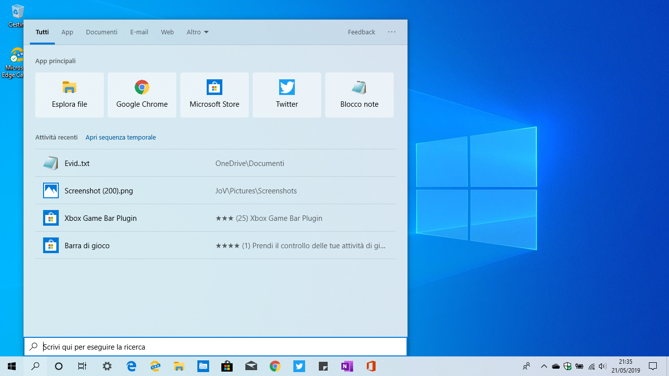Screen dimensions: 669x376
Task: Open the People icon in the system tray
Action: 526,366
